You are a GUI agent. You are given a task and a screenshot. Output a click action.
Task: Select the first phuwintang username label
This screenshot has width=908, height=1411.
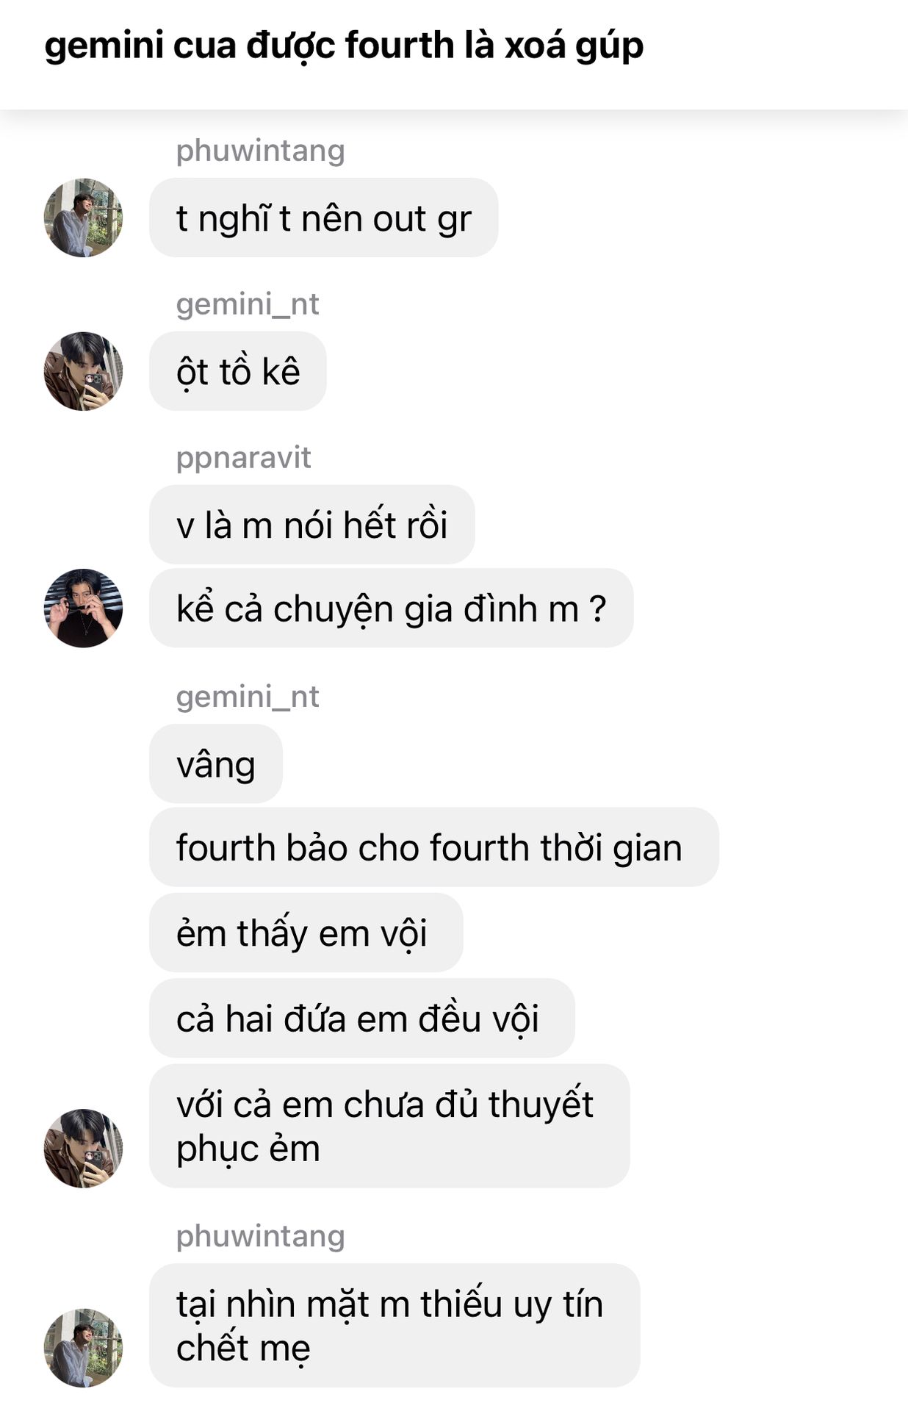click(x=260, y=151)
